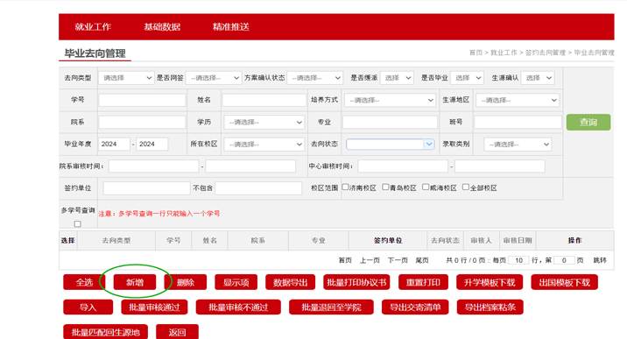Screen dimensions: 627x339
Task: Select the 毕业年度 start year field
Action: (x=114, y=144)
